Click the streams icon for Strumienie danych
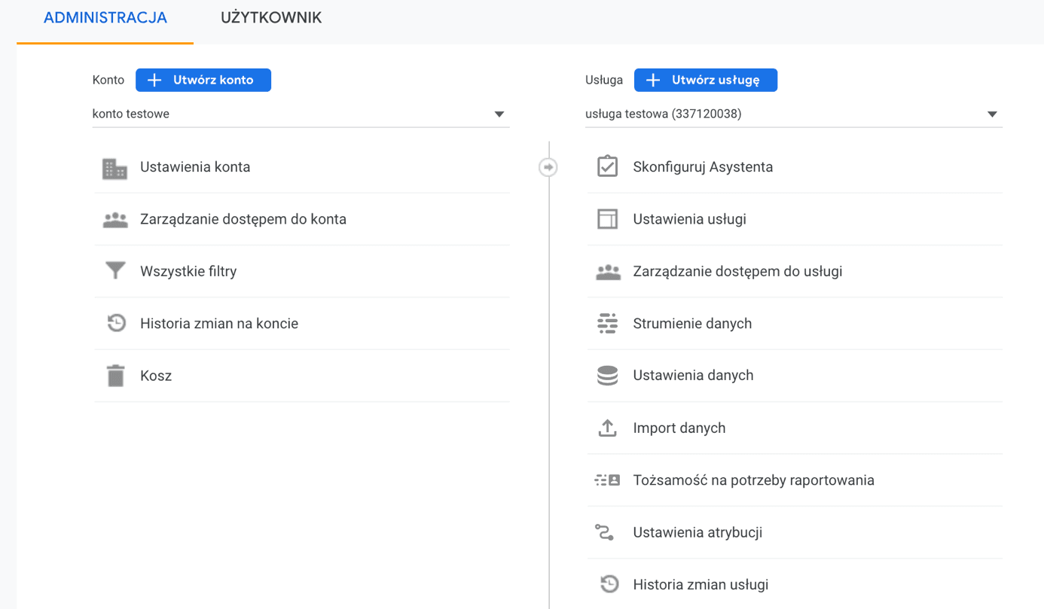 (607, 324)
